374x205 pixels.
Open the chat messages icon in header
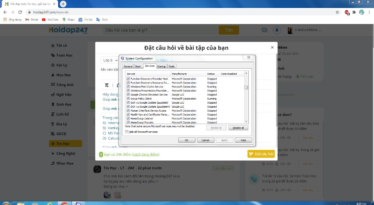[264, 30]
